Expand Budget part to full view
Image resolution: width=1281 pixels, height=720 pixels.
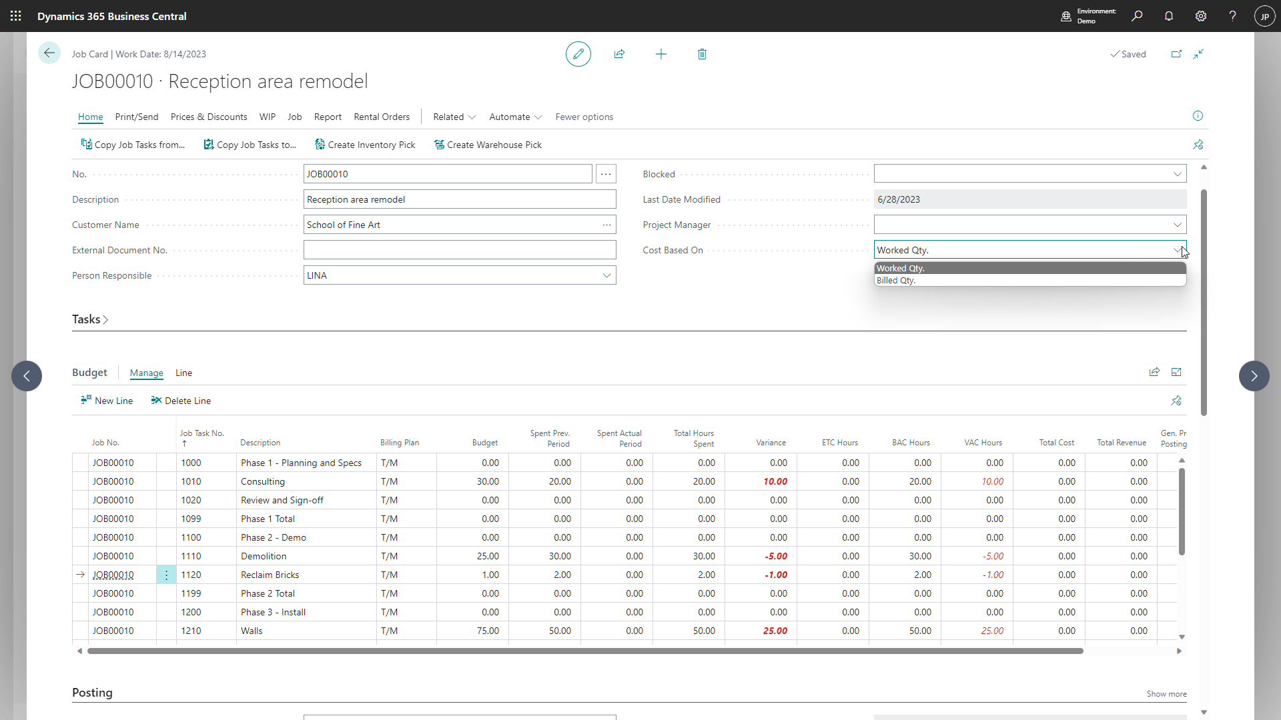click(1176, 372)
